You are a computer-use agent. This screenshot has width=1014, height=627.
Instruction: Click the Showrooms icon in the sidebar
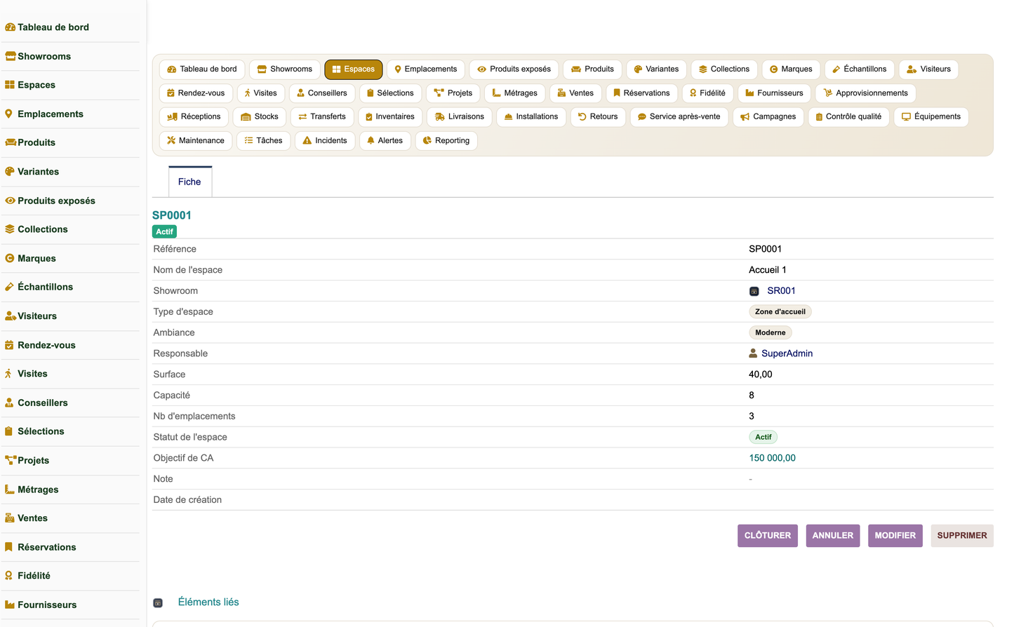[10, 56]
